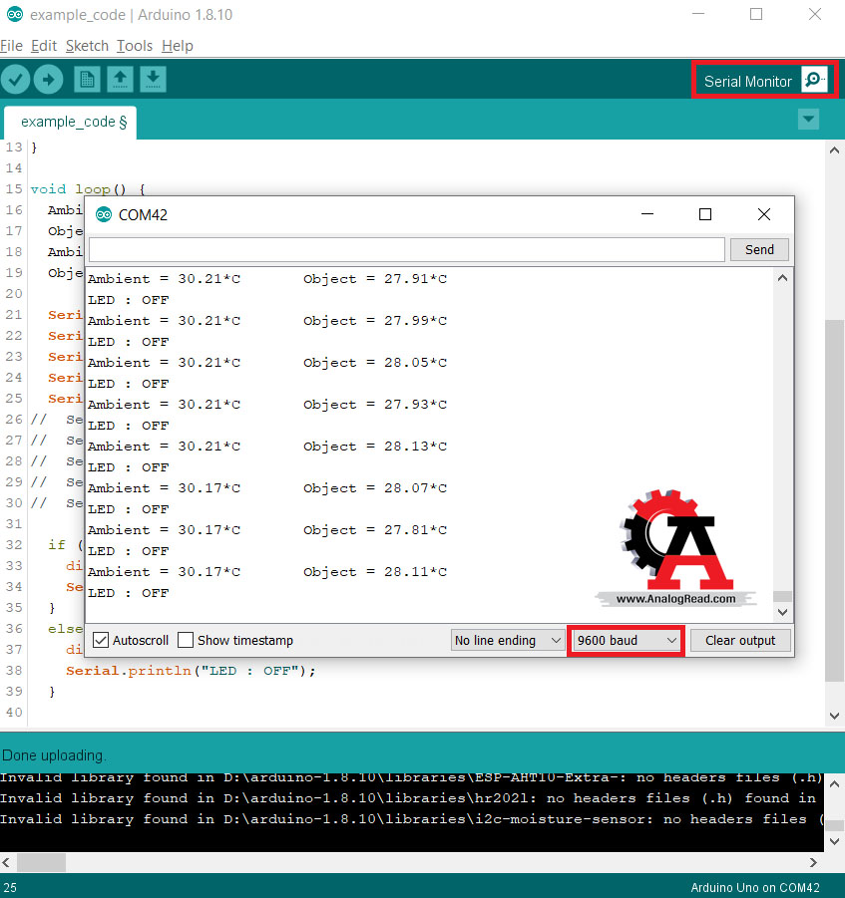The image size is (845, 898).
Task: Click the Arduino logo in title bar
Action: click(x=15, y=14)
